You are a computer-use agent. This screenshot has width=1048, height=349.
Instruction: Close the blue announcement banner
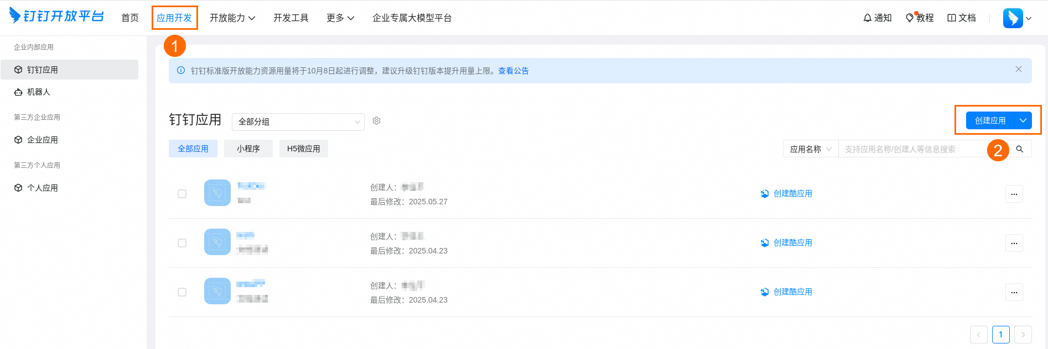[x=1019, y=69]
